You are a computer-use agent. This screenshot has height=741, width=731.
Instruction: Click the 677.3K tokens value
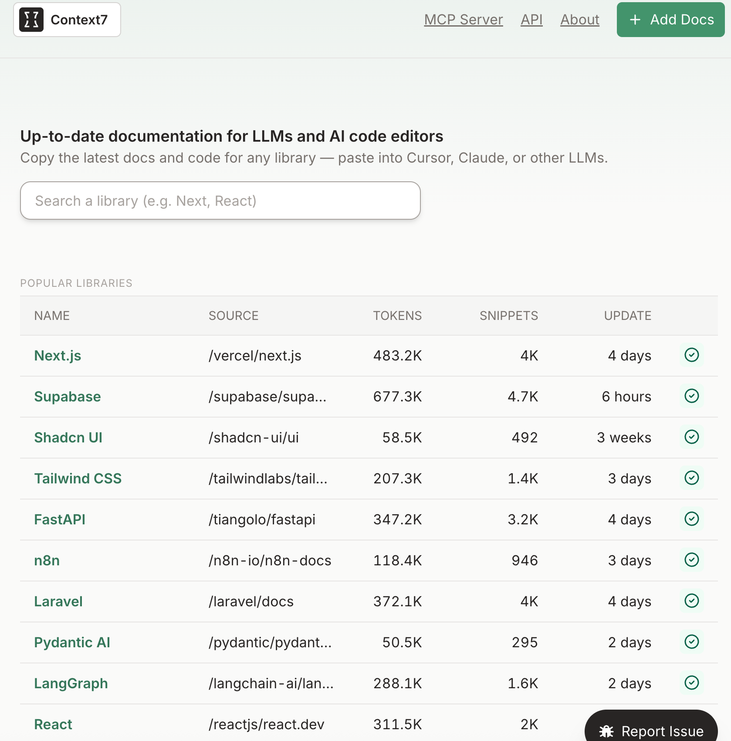point(398,397)
